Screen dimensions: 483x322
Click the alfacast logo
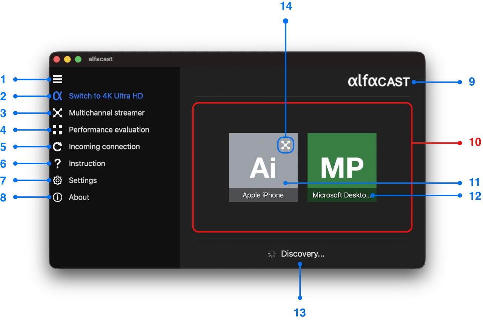pyautogui.click(x=378, y=81)
